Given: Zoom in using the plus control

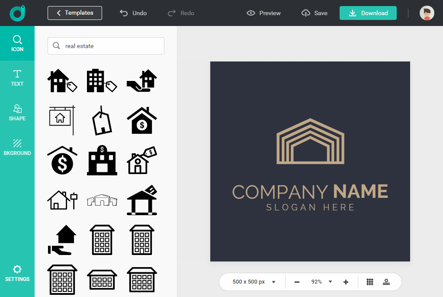Looking at the screenshot, I should (346, 282).
